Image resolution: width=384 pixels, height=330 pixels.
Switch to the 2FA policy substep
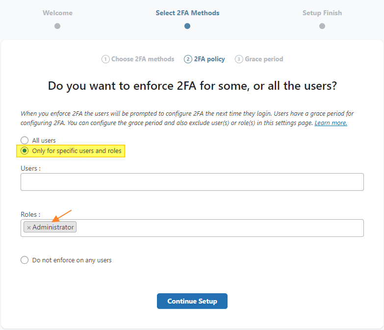click(x=209, y=59)
